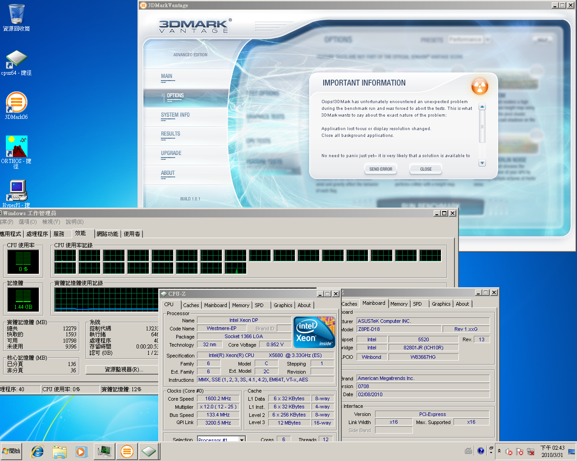Open Memory tab in rear CPU-Z window
The height and width of the screenshot is (461, 577).
click(399, 304)
